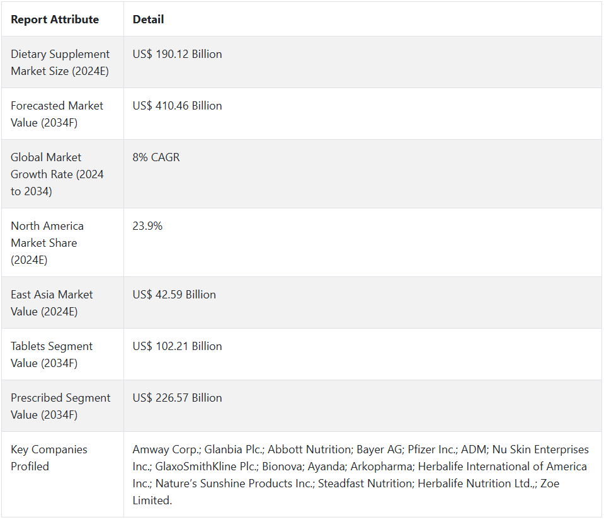This screenshot has width=604, height=520.
Task: Select the North America Market Share cell
Action: tap(47, 242)
